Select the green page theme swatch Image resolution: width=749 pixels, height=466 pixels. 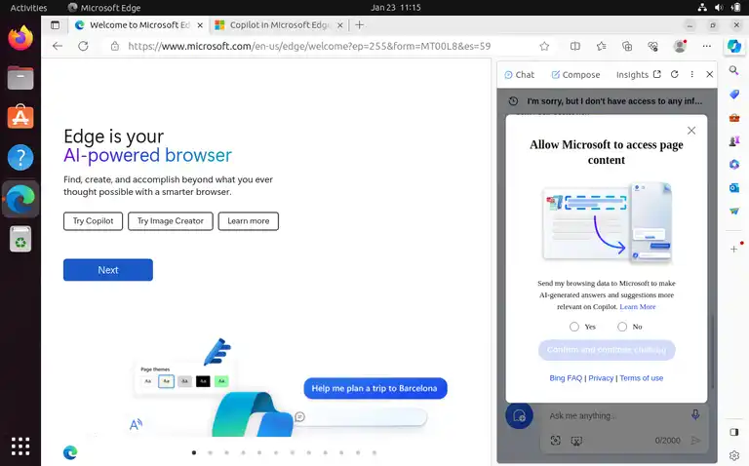pyautogui.click(x=221, y=381)
